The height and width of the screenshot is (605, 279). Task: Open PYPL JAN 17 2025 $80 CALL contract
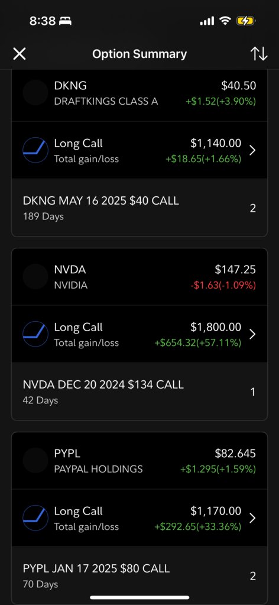[x=139, y=575]
